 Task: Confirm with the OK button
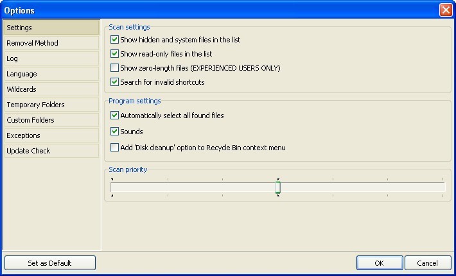click(380, 263)
